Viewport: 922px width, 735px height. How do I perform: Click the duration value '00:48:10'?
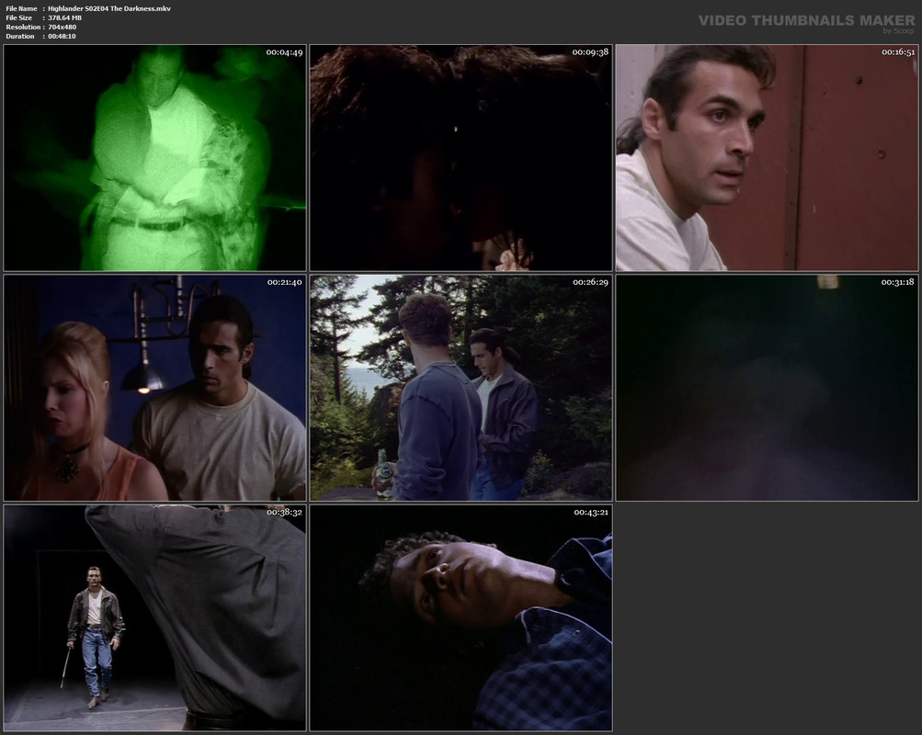pos(62,37)
